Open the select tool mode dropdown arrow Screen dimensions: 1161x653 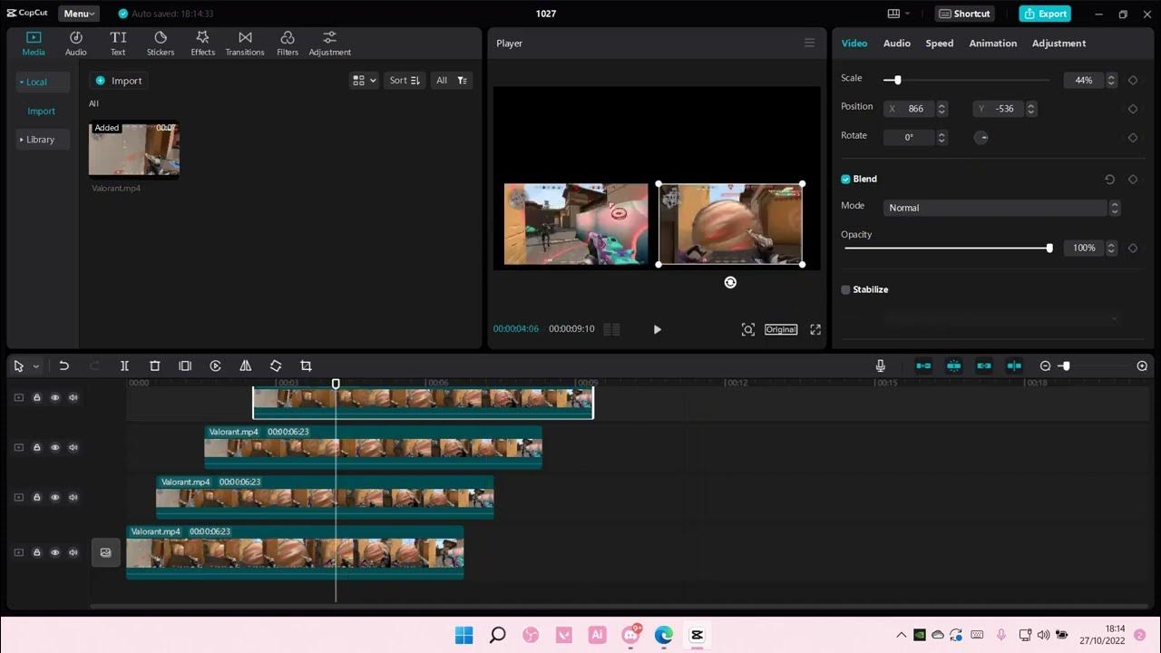[x=36, y=366]
